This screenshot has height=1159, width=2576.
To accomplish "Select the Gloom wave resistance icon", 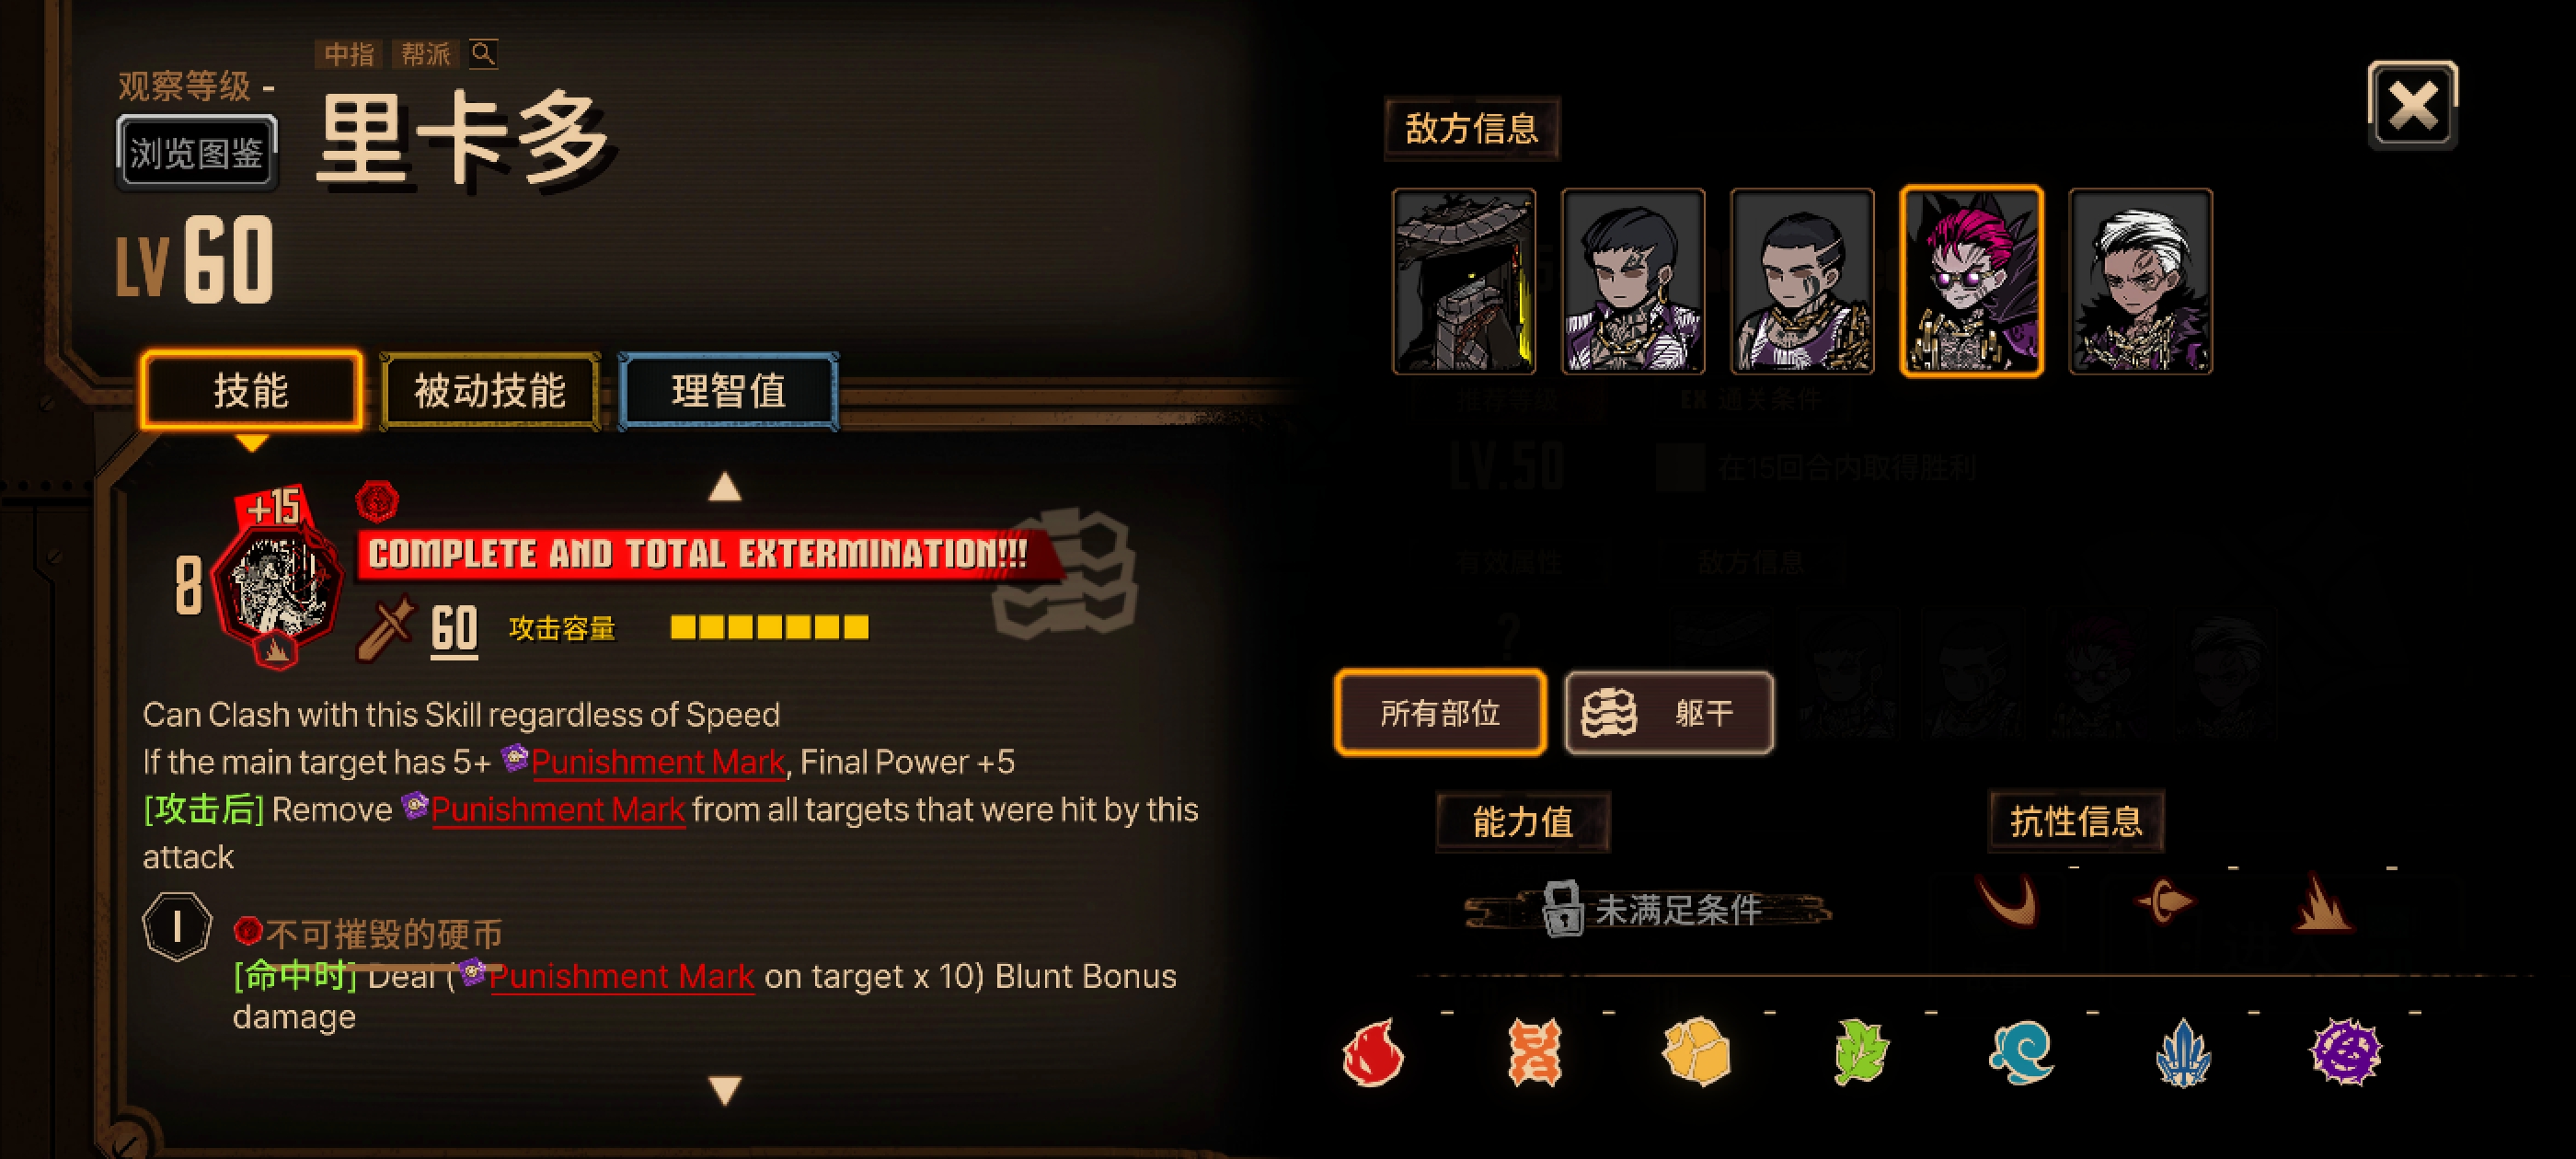I will [x=2021, y=1052].
